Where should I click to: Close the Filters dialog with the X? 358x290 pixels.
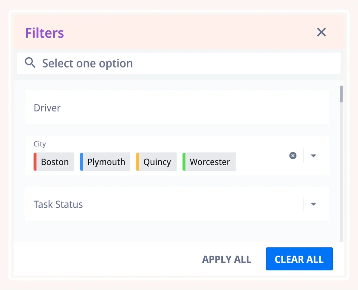click(x=321, y=32)
